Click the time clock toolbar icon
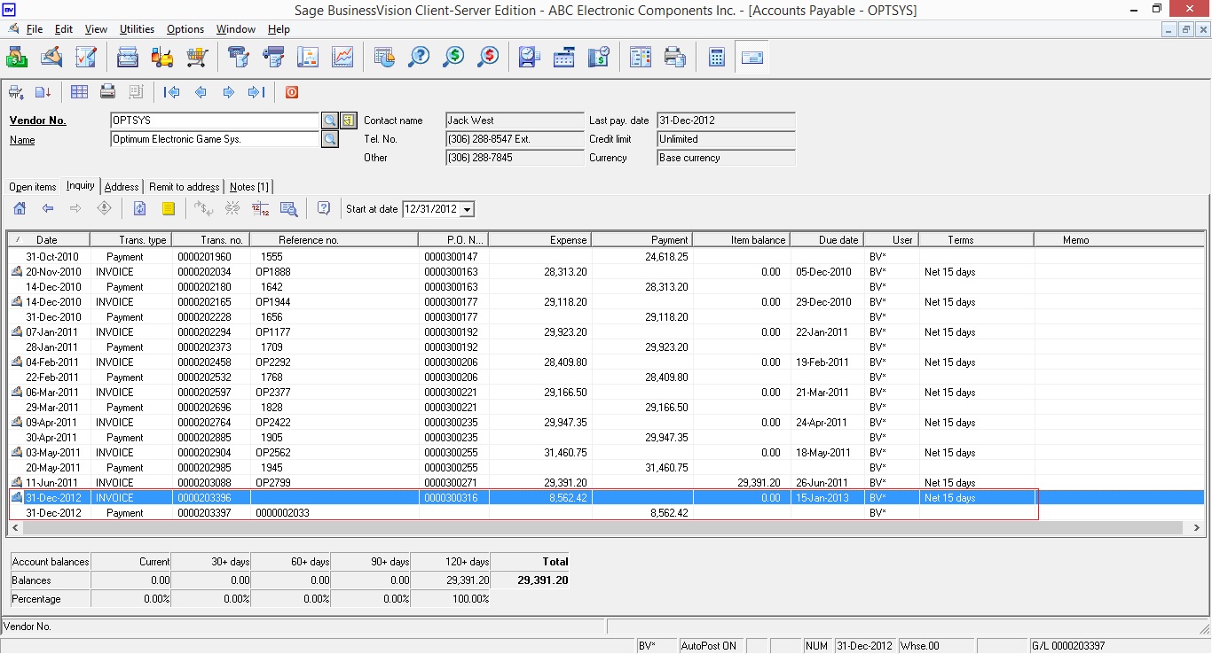 [x=530, y=58]
